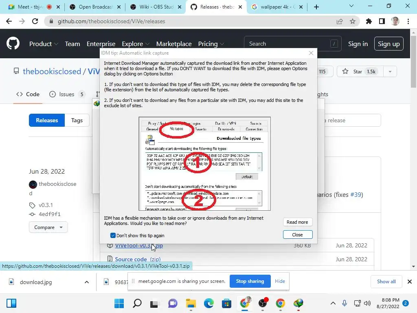Click the Sign up button

click(x=389, y=44)
